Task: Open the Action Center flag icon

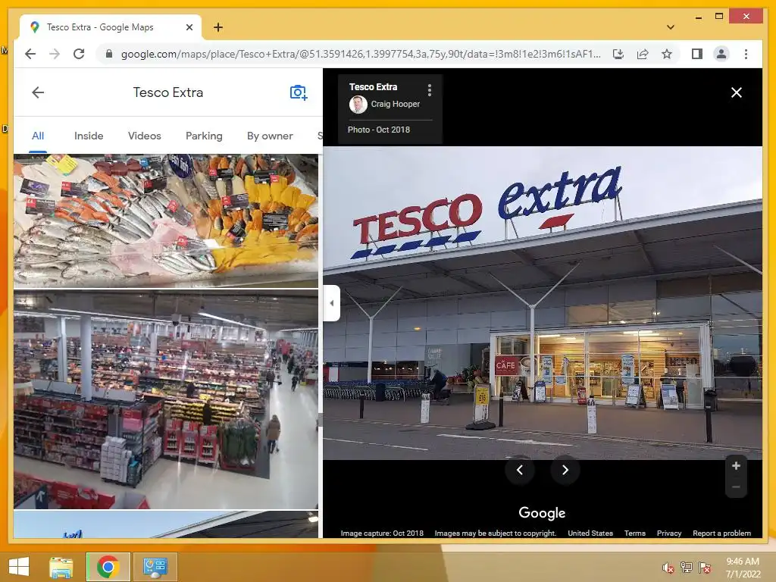Action: pos(705,568)
